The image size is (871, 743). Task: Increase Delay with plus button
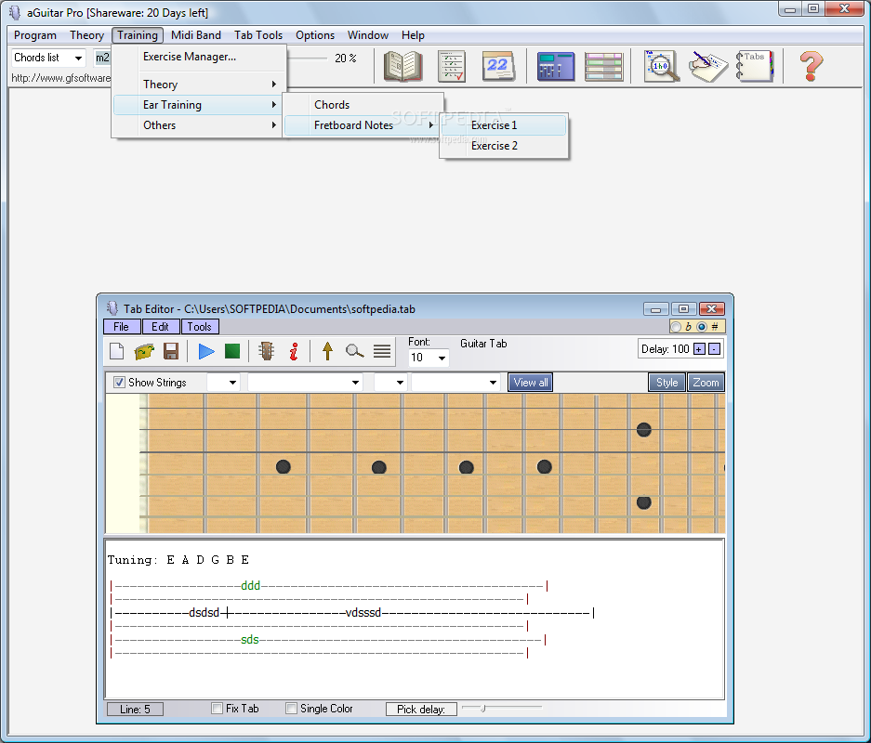point(699,349)
